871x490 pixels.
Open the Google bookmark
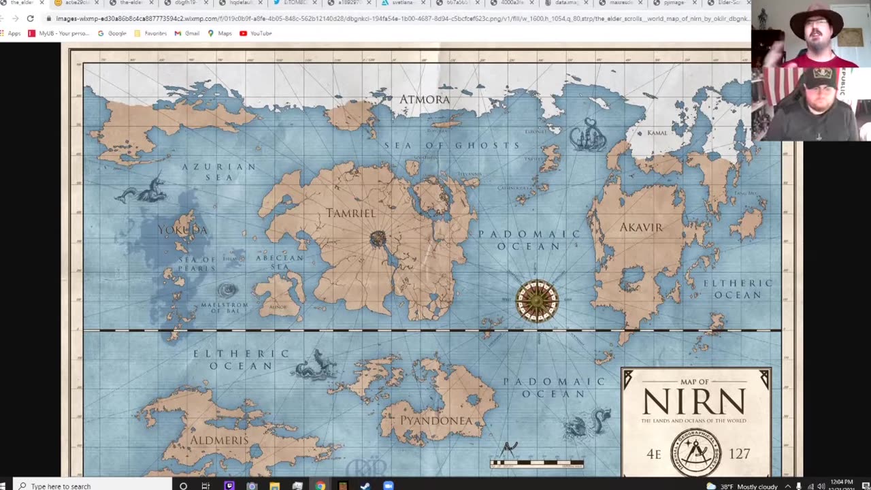point(112,33)
